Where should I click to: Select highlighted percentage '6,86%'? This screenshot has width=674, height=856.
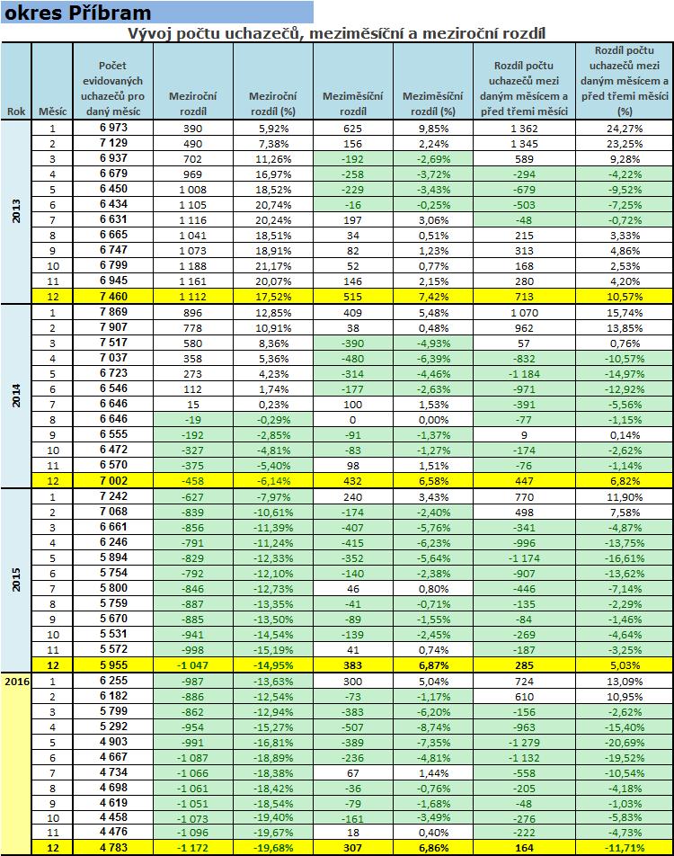[433, 848]
